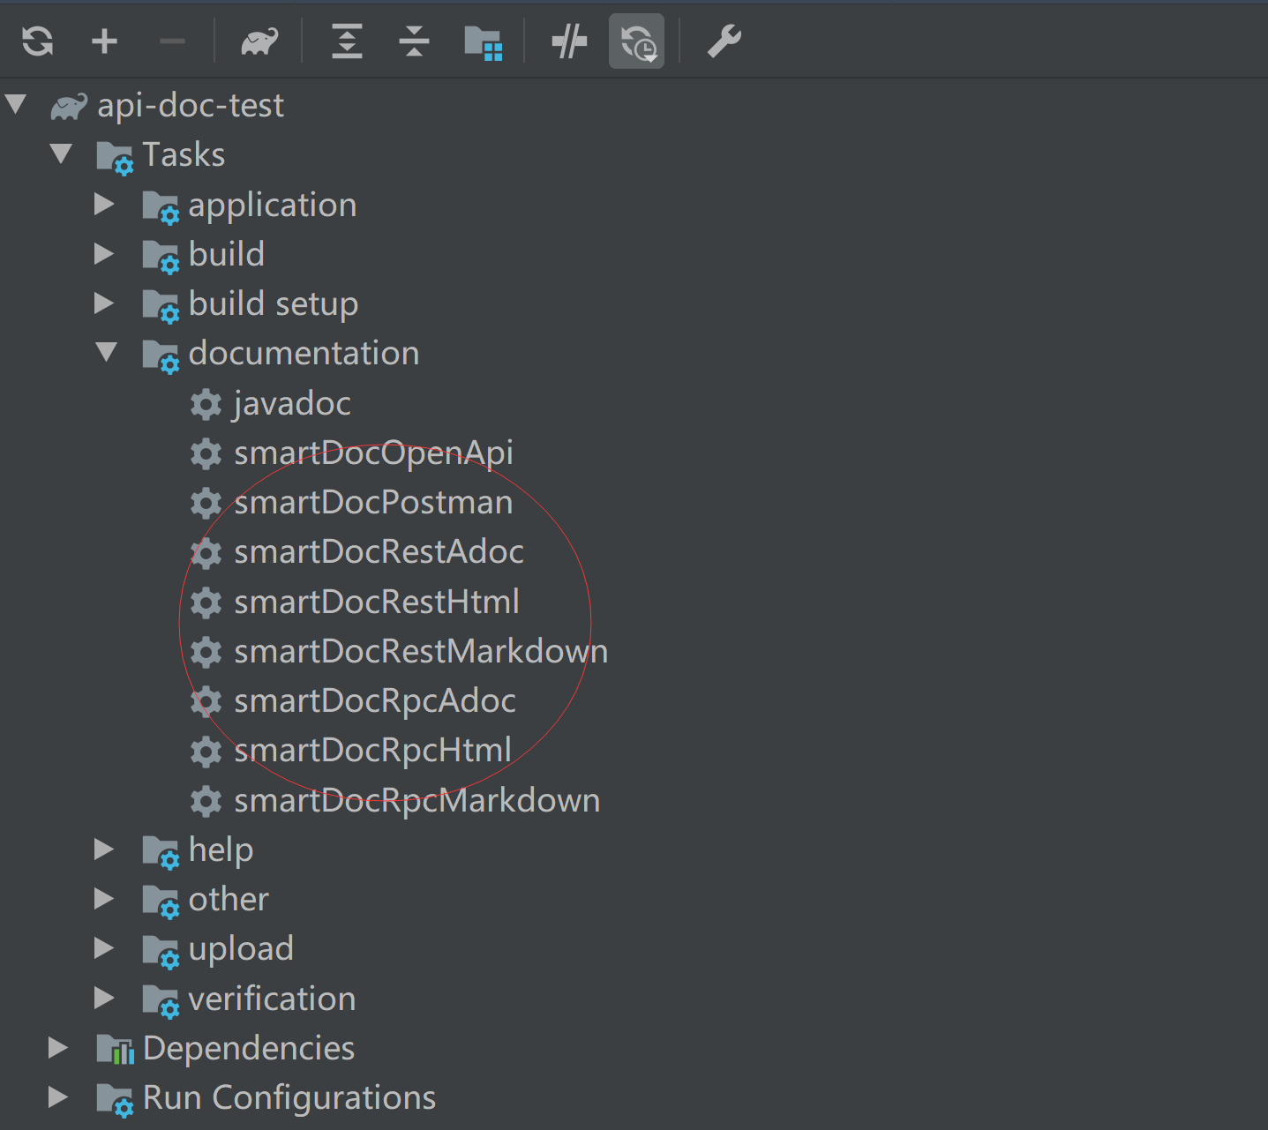Viewport: 1268px width, 1130px height.
Task: Select the upload group label
Action: click(241, 950)
